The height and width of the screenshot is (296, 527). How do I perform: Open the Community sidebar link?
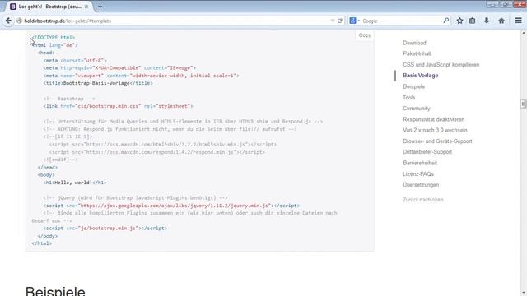coord(417,109)
